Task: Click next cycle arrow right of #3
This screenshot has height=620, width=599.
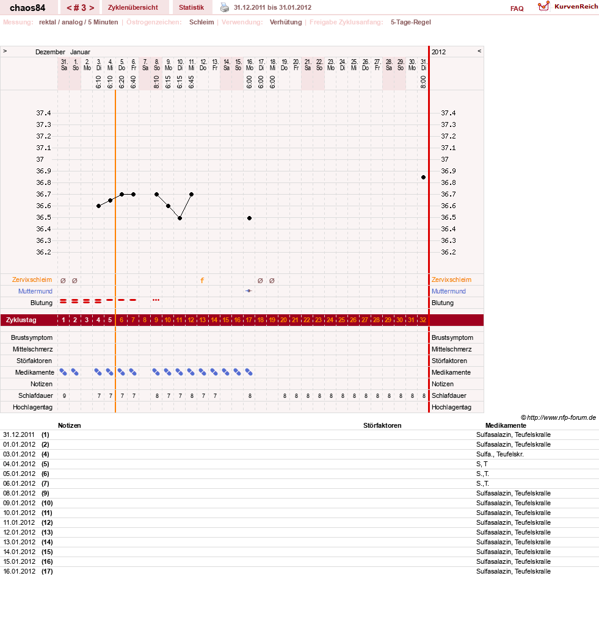Action: [92, 8]
